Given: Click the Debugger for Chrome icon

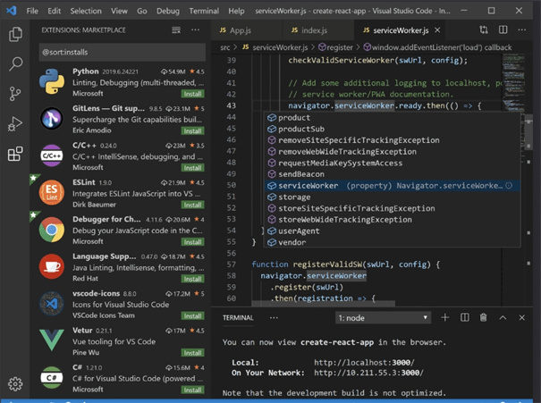Looking at the screenshot, I should 52,230.
